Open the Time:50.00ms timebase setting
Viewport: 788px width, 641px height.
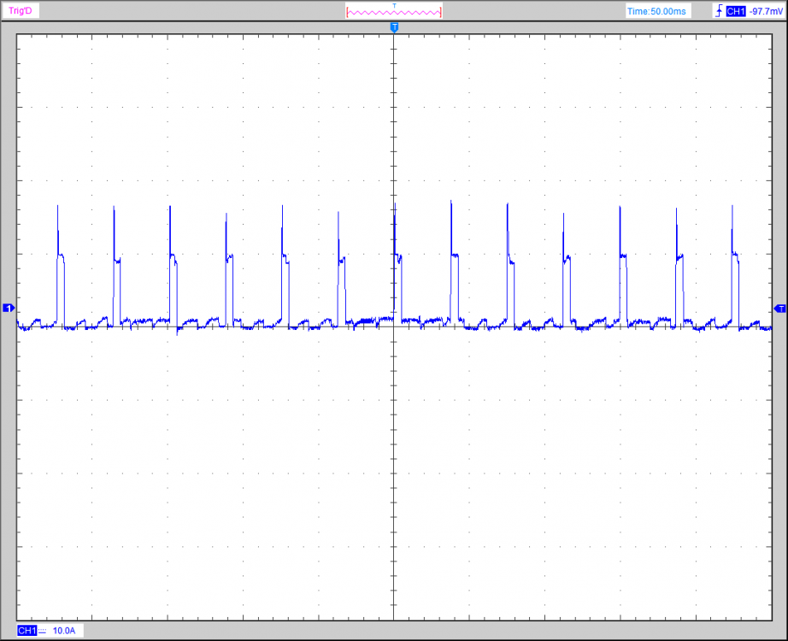tap(656, 11)
